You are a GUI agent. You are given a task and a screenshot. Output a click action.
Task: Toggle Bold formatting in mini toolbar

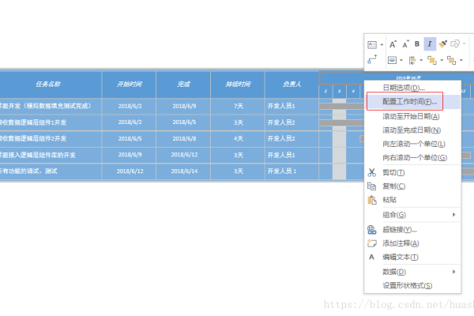pos(418,44)
